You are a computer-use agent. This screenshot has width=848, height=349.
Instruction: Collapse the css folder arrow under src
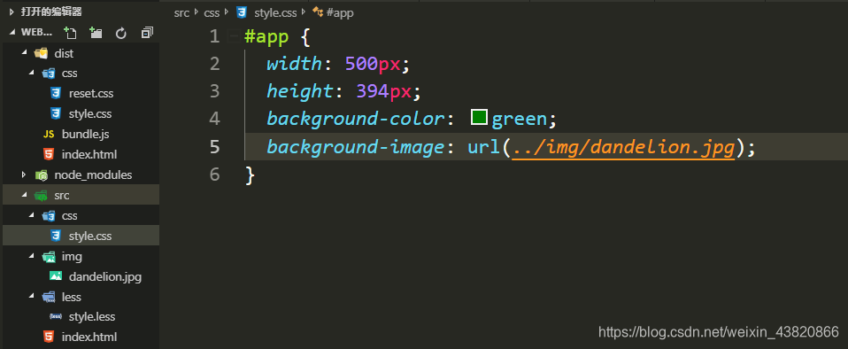tap(31, 215)
